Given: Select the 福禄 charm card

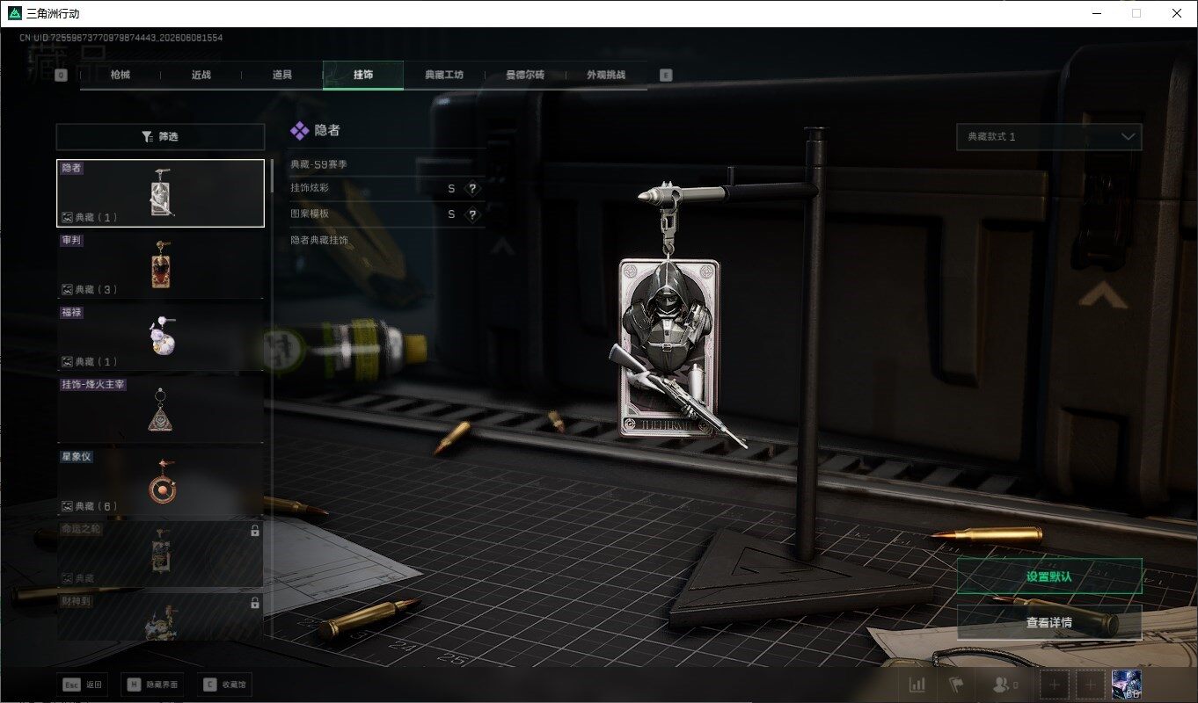Looking at the screenshot, I should point(160,337).
